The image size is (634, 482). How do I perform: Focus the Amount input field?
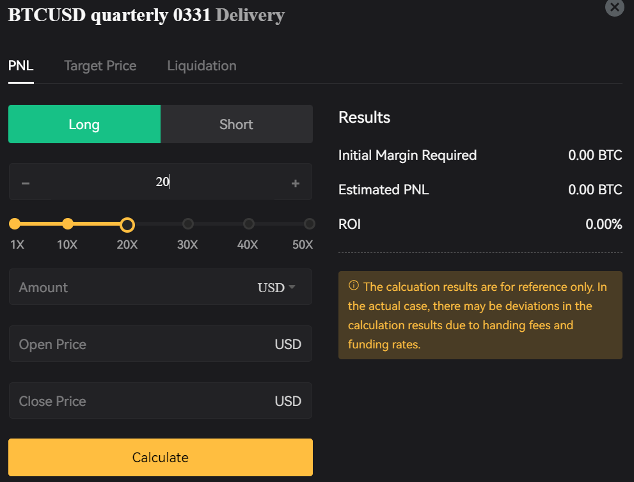[128, 287]
